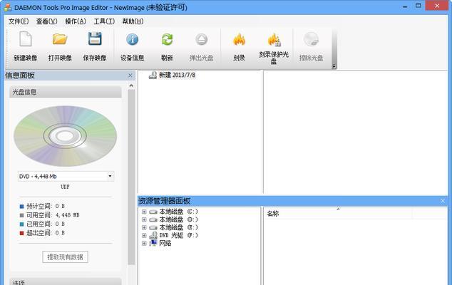Select 本地磁盘 (D:) label in tree
Image resolution: width=452 pixels, height=285 pixels.
coord(179,219)
